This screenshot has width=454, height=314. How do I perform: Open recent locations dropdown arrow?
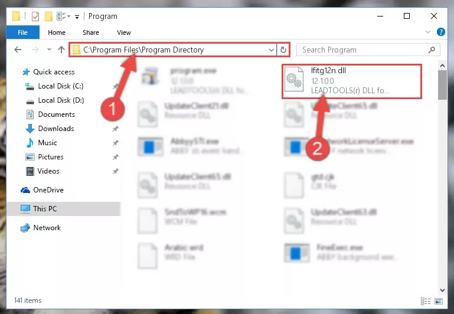[x=49, y=50]
